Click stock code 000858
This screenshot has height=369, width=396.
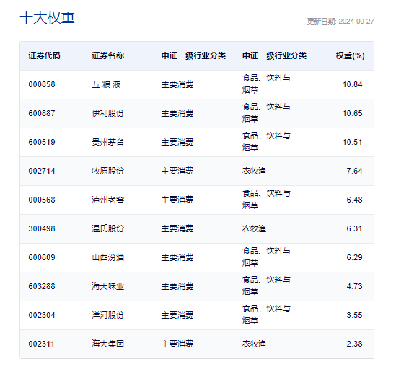click(x=42, y=84)
